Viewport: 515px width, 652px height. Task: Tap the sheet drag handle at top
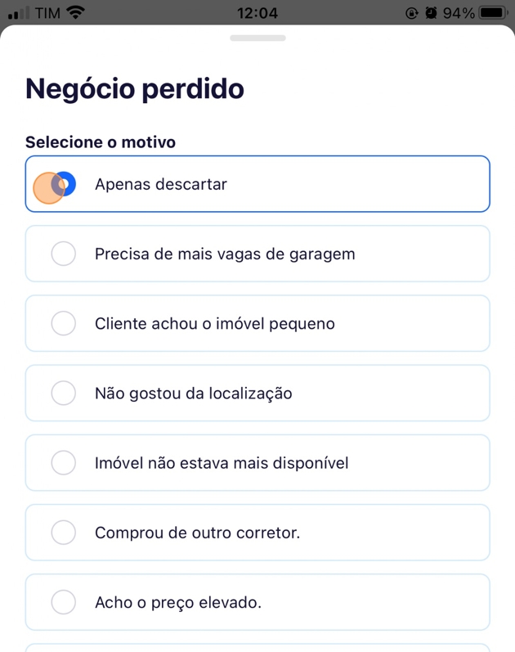tap(257, 38)
